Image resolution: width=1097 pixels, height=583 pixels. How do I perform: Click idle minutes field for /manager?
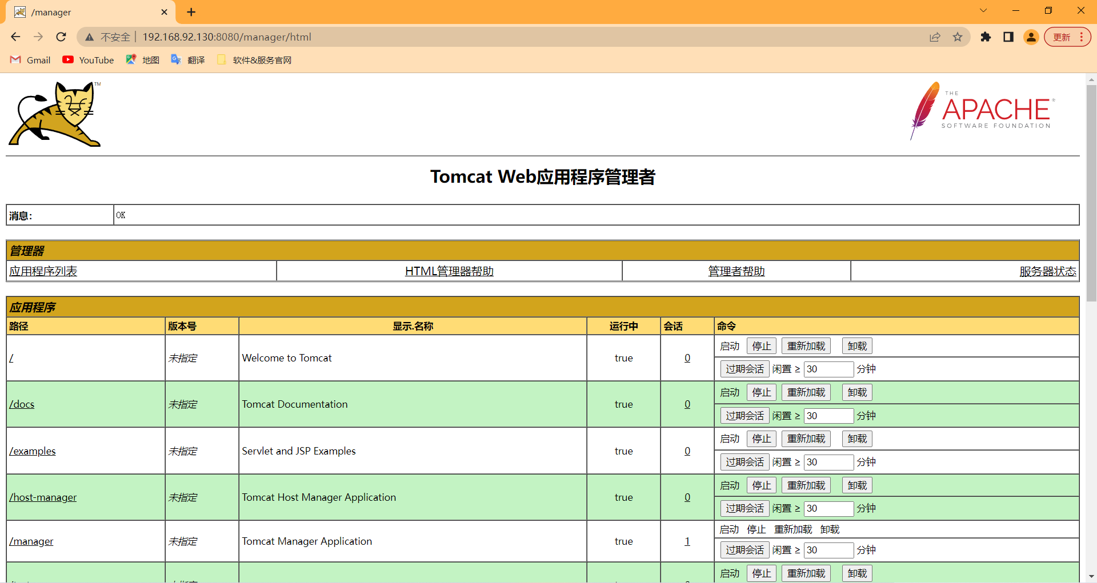(x=828, y=550)
